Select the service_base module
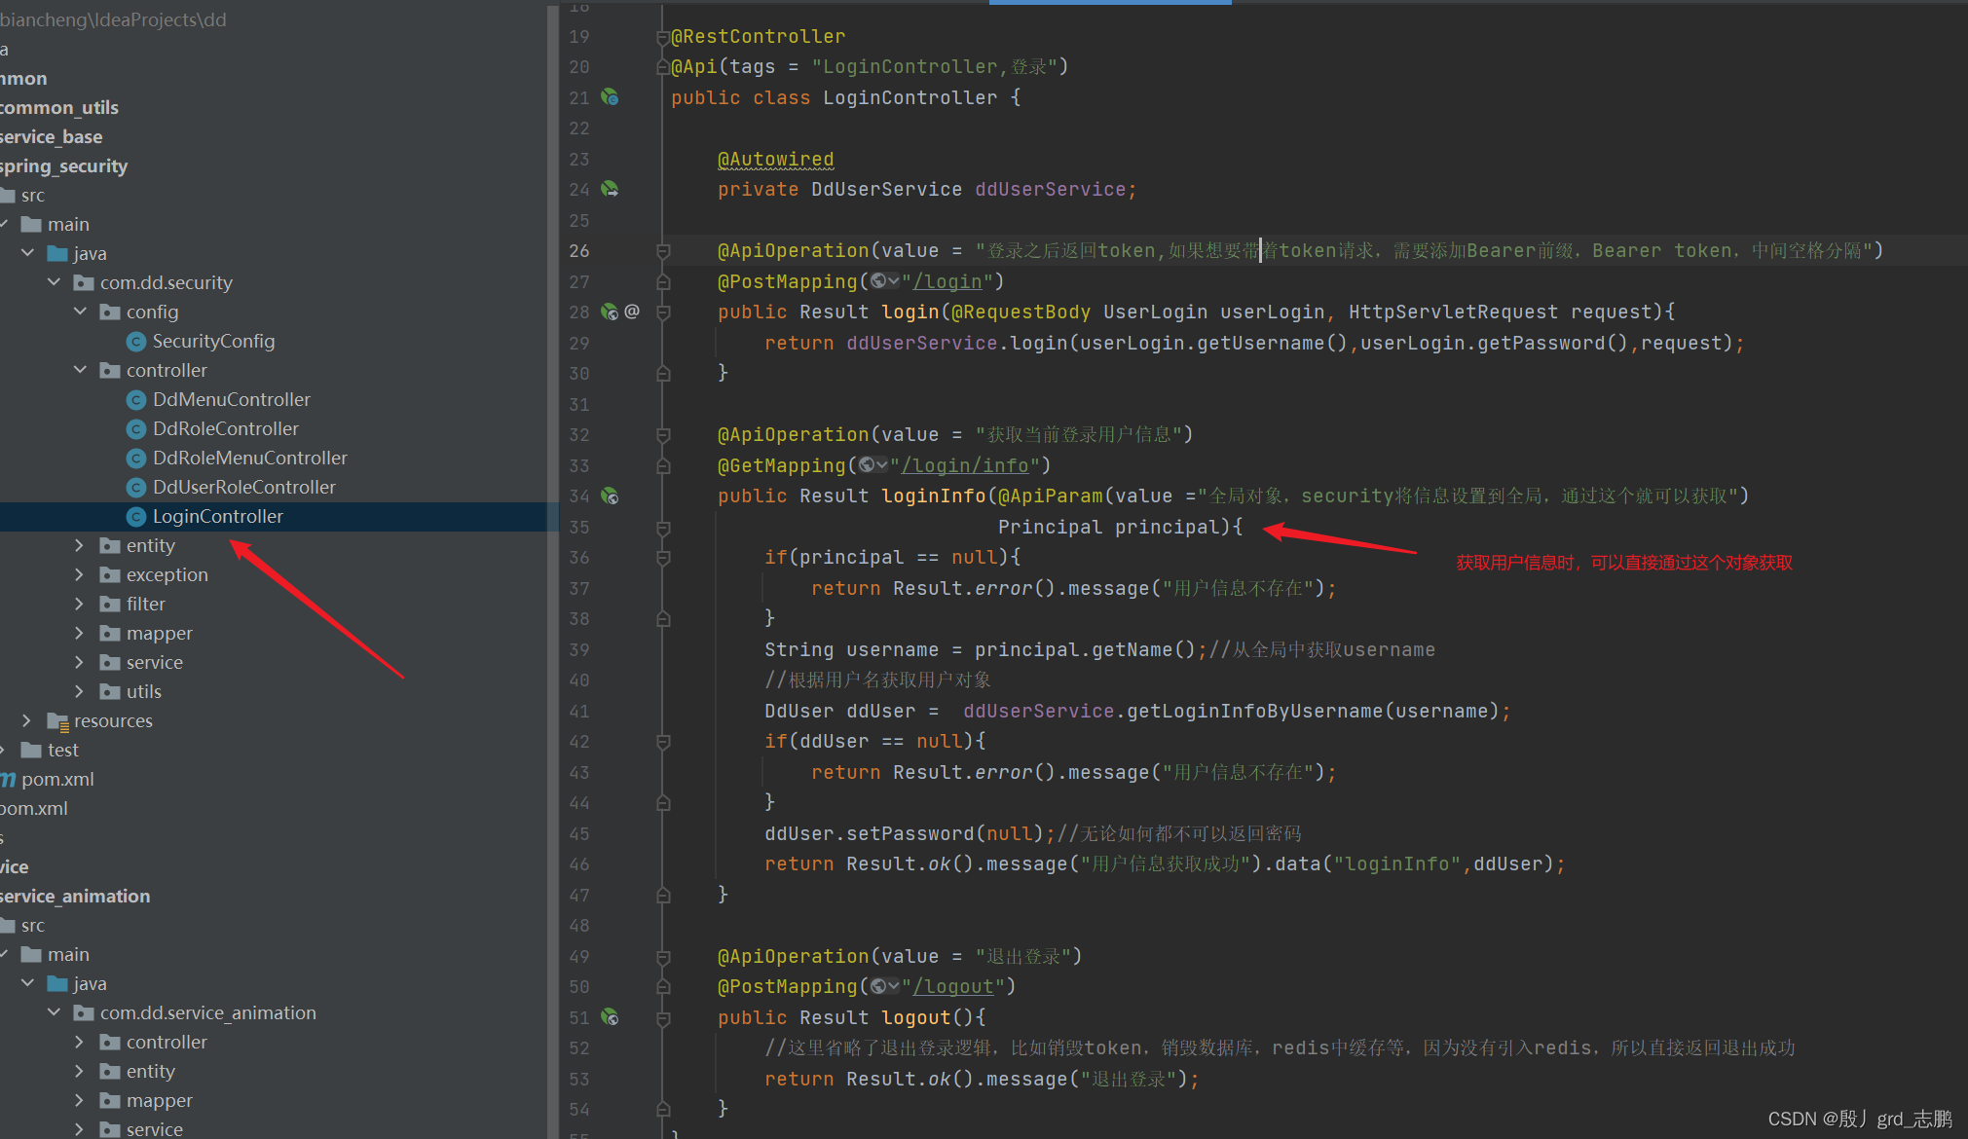 tap(52, 137)
